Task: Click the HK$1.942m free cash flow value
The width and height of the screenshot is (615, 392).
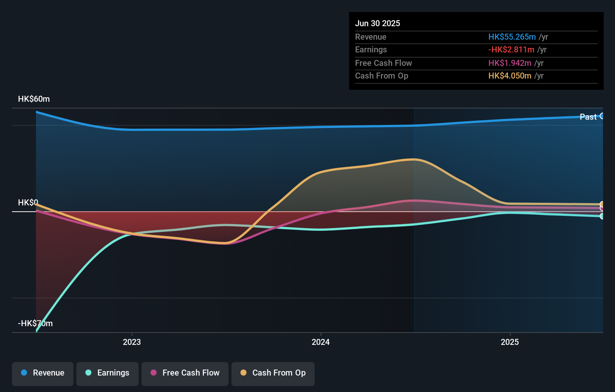Action: 510,63
